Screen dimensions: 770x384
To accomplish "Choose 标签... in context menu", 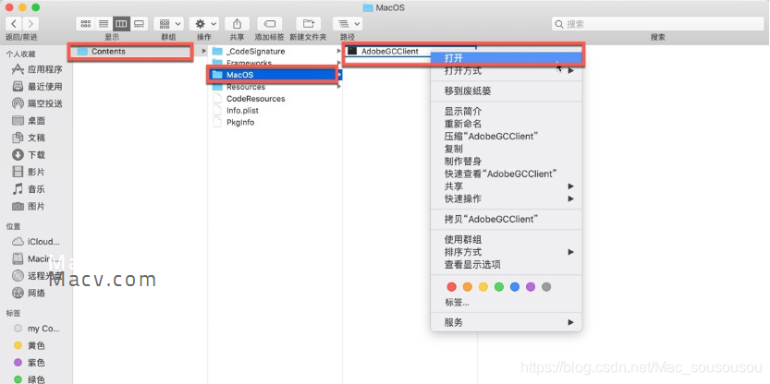I will [x=506, y=302].
